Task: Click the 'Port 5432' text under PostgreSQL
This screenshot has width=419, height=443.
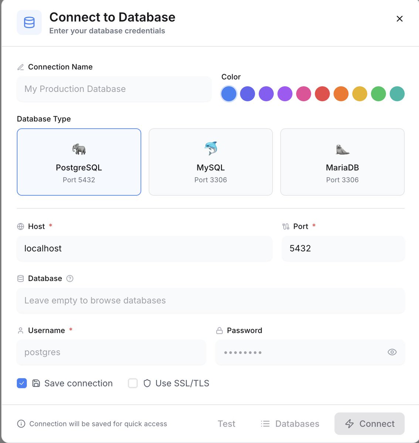Action: [x=79, y=180]
